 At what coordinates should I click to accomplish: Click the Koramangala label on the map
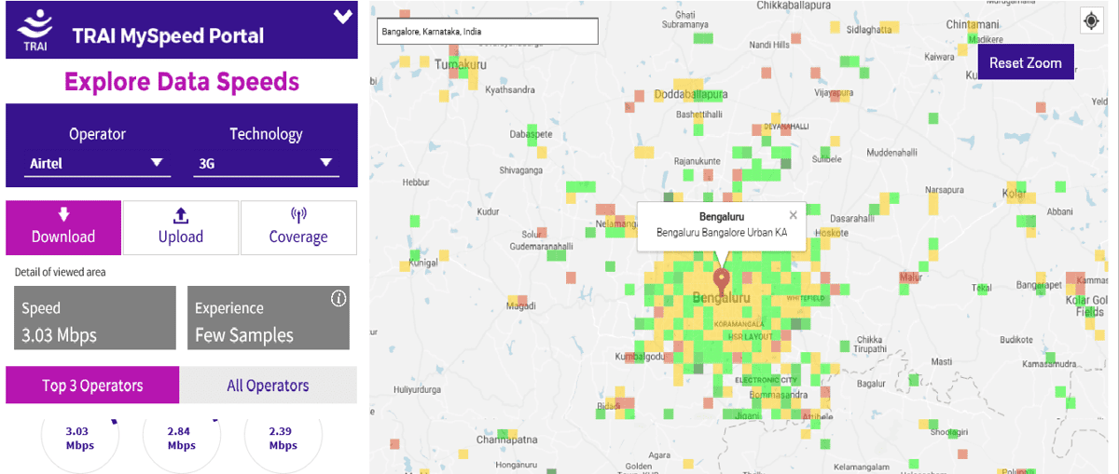click(739, 323)
